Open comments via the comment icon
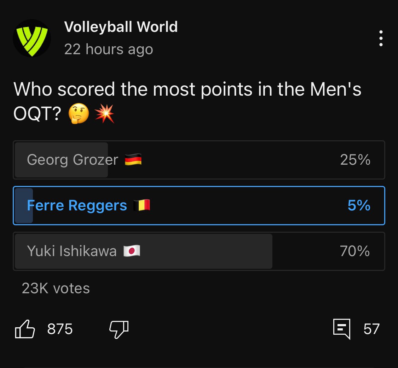 pos(342,328)
